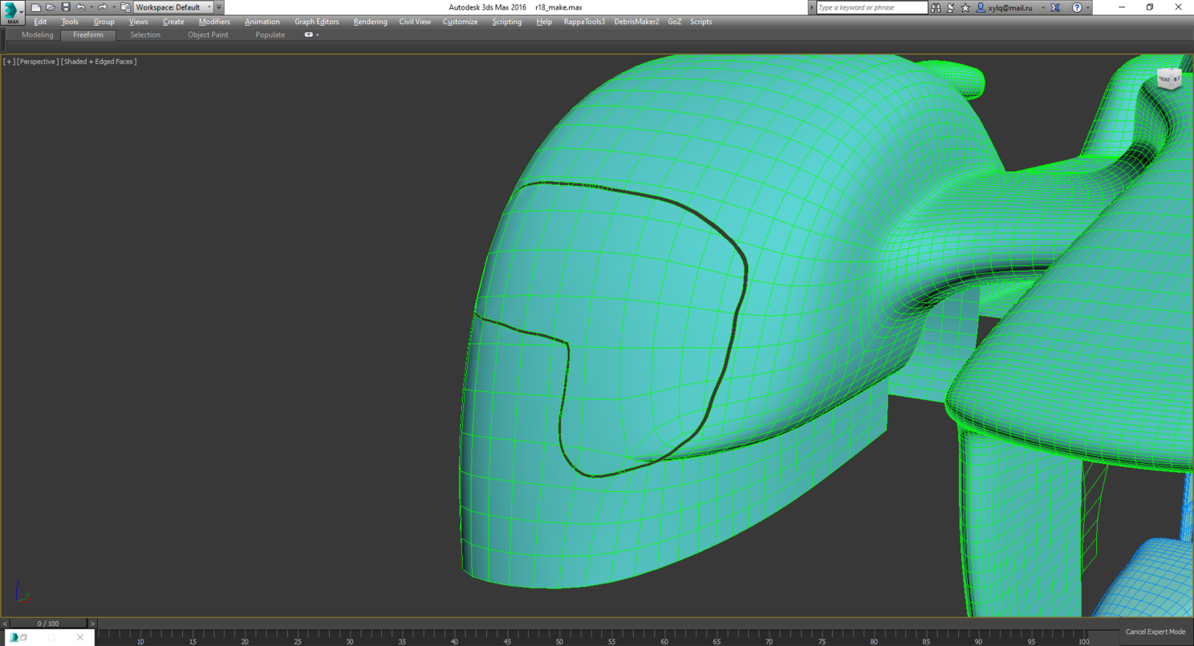Open the Modifiers menu

[x=214, y=22]
